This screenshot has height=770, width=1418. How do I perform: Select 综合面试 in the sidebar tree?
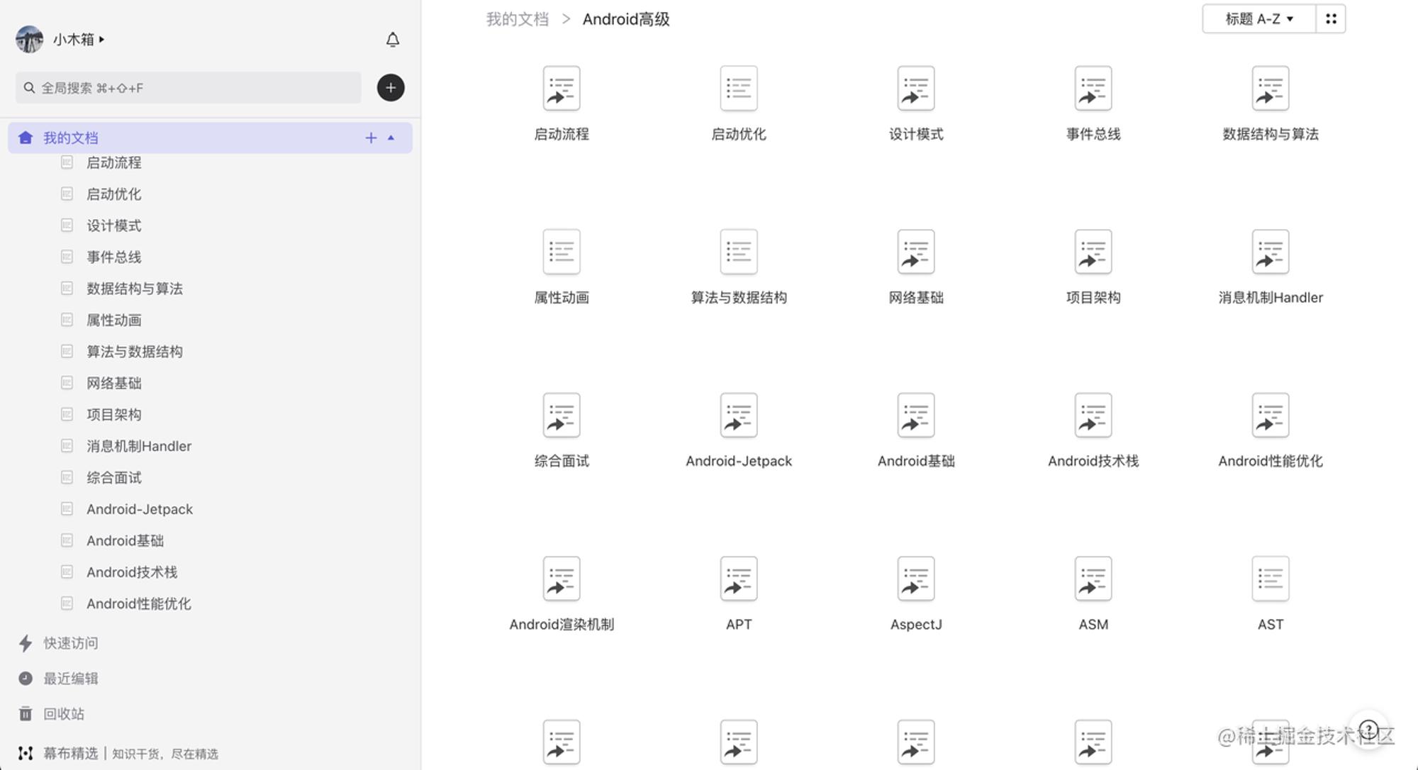tap(113, 478)
